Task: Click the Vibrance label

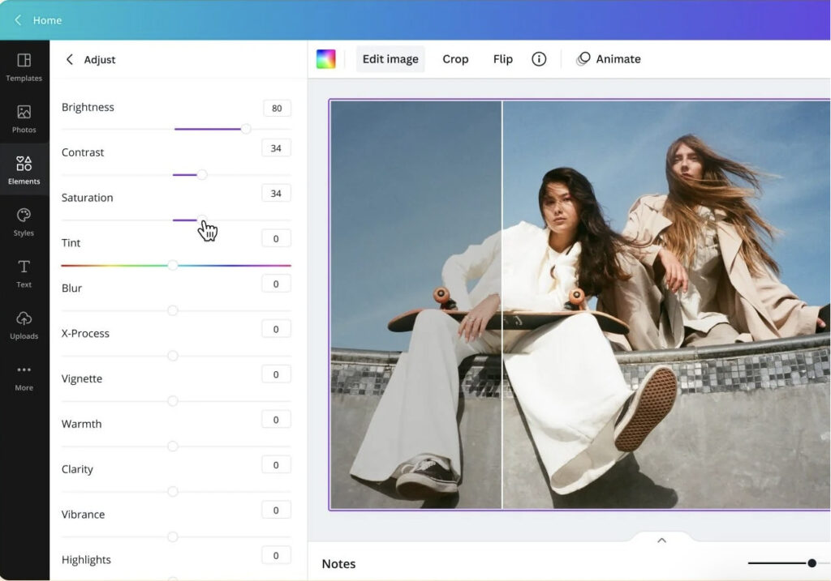Action: pos(84,515)
